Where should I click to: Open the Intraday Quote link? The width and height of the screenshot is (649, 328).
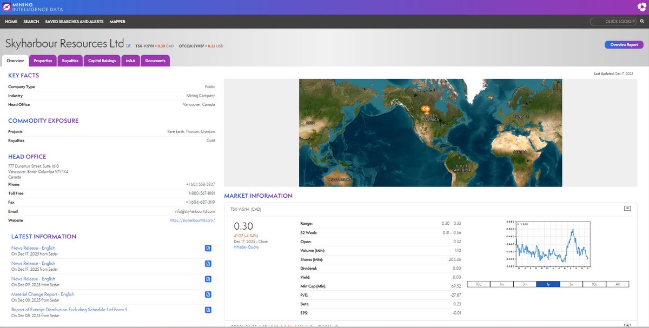coord(246,247)
